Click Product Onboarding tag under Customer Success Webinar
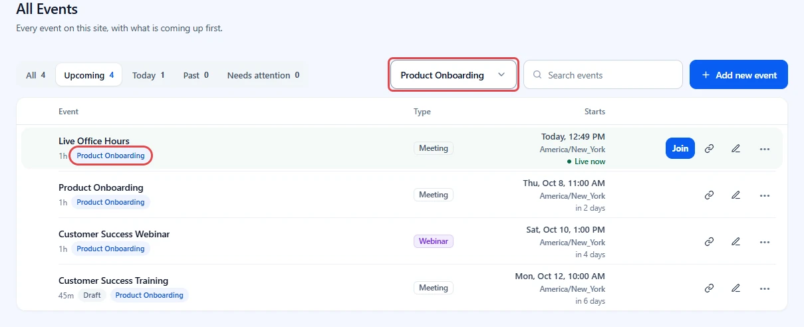This screenshot has width=804, height=327. (110, 249)
